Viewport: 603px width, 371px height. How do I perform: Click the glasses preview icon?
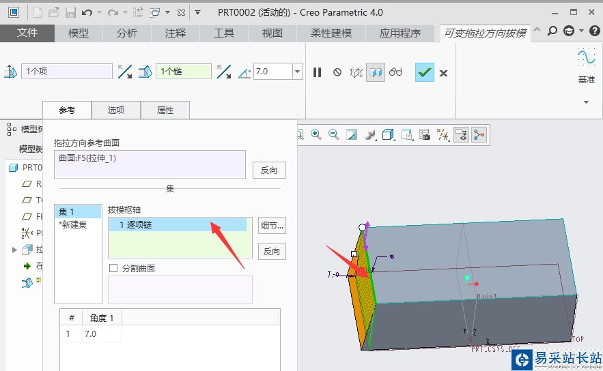[396, 72]
